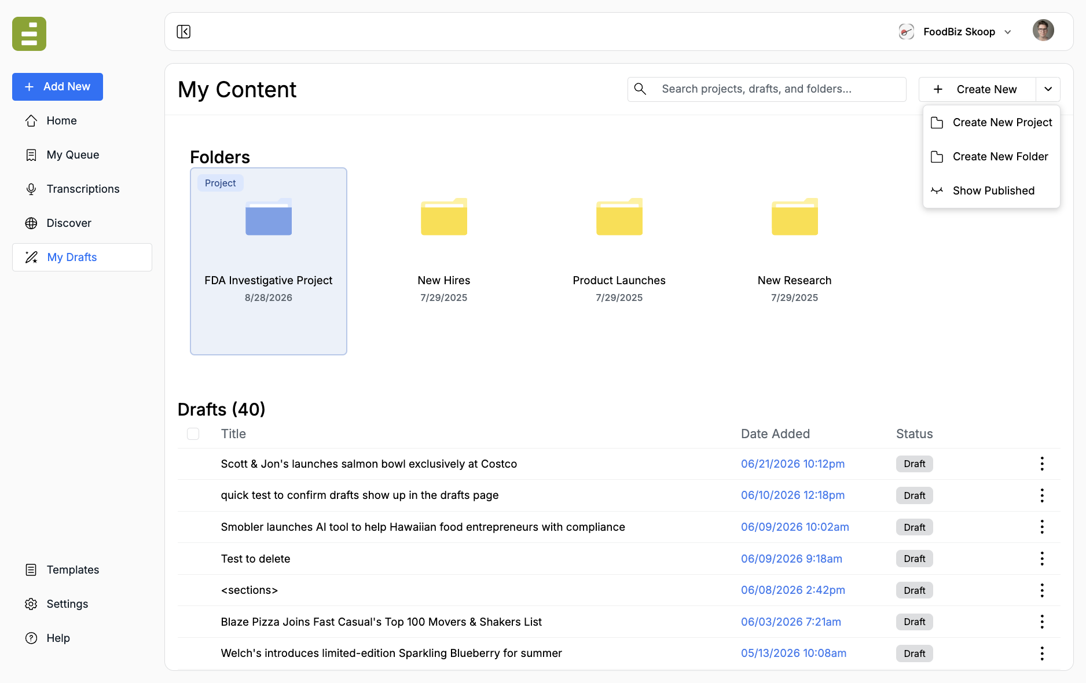Choose Create New Project from menu
The image size is (1086, 683).
click(x=992, y=122)
